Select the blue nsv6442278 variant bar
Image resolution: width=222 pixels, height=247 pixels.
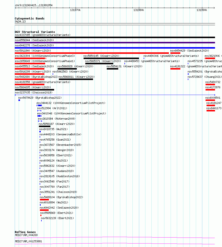[115, 48]
